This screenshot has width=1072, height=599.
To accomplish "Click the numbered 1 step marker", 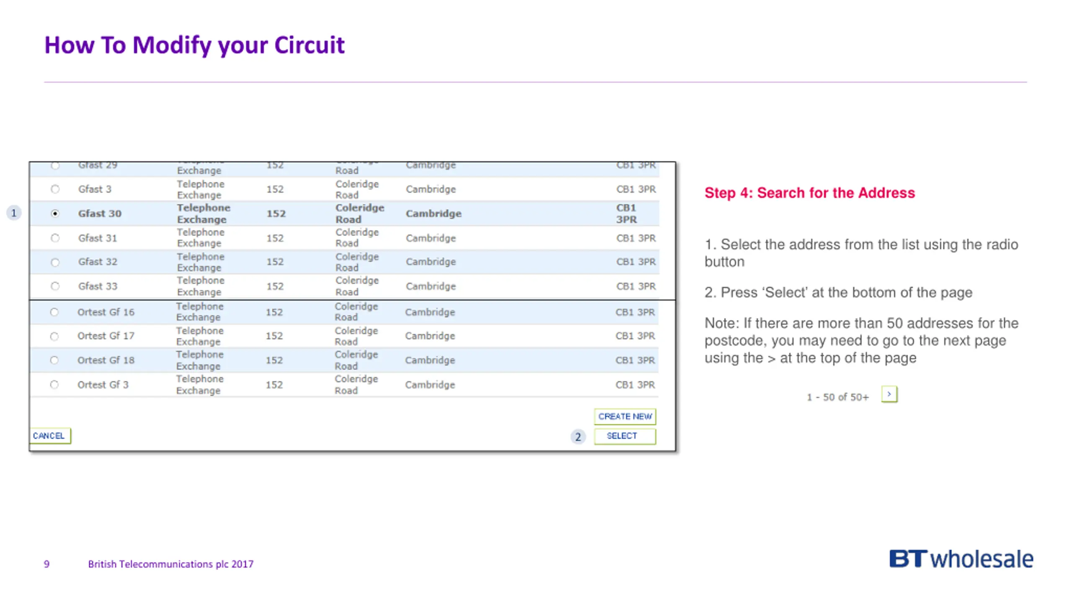I will (14, 213).
